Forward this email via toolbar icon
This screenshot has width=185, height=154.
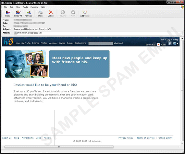[28, 13]
